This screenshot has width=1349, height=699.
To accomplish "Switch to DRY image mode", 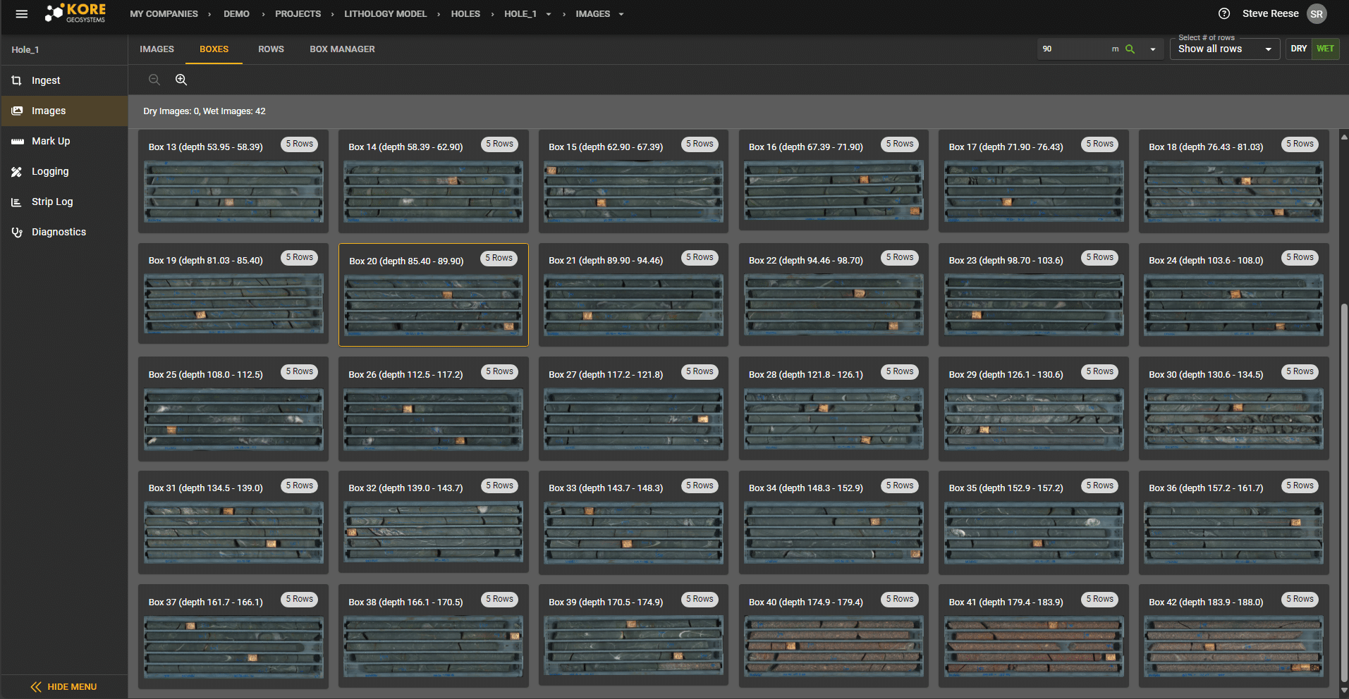I will (x=1299, y=49).
